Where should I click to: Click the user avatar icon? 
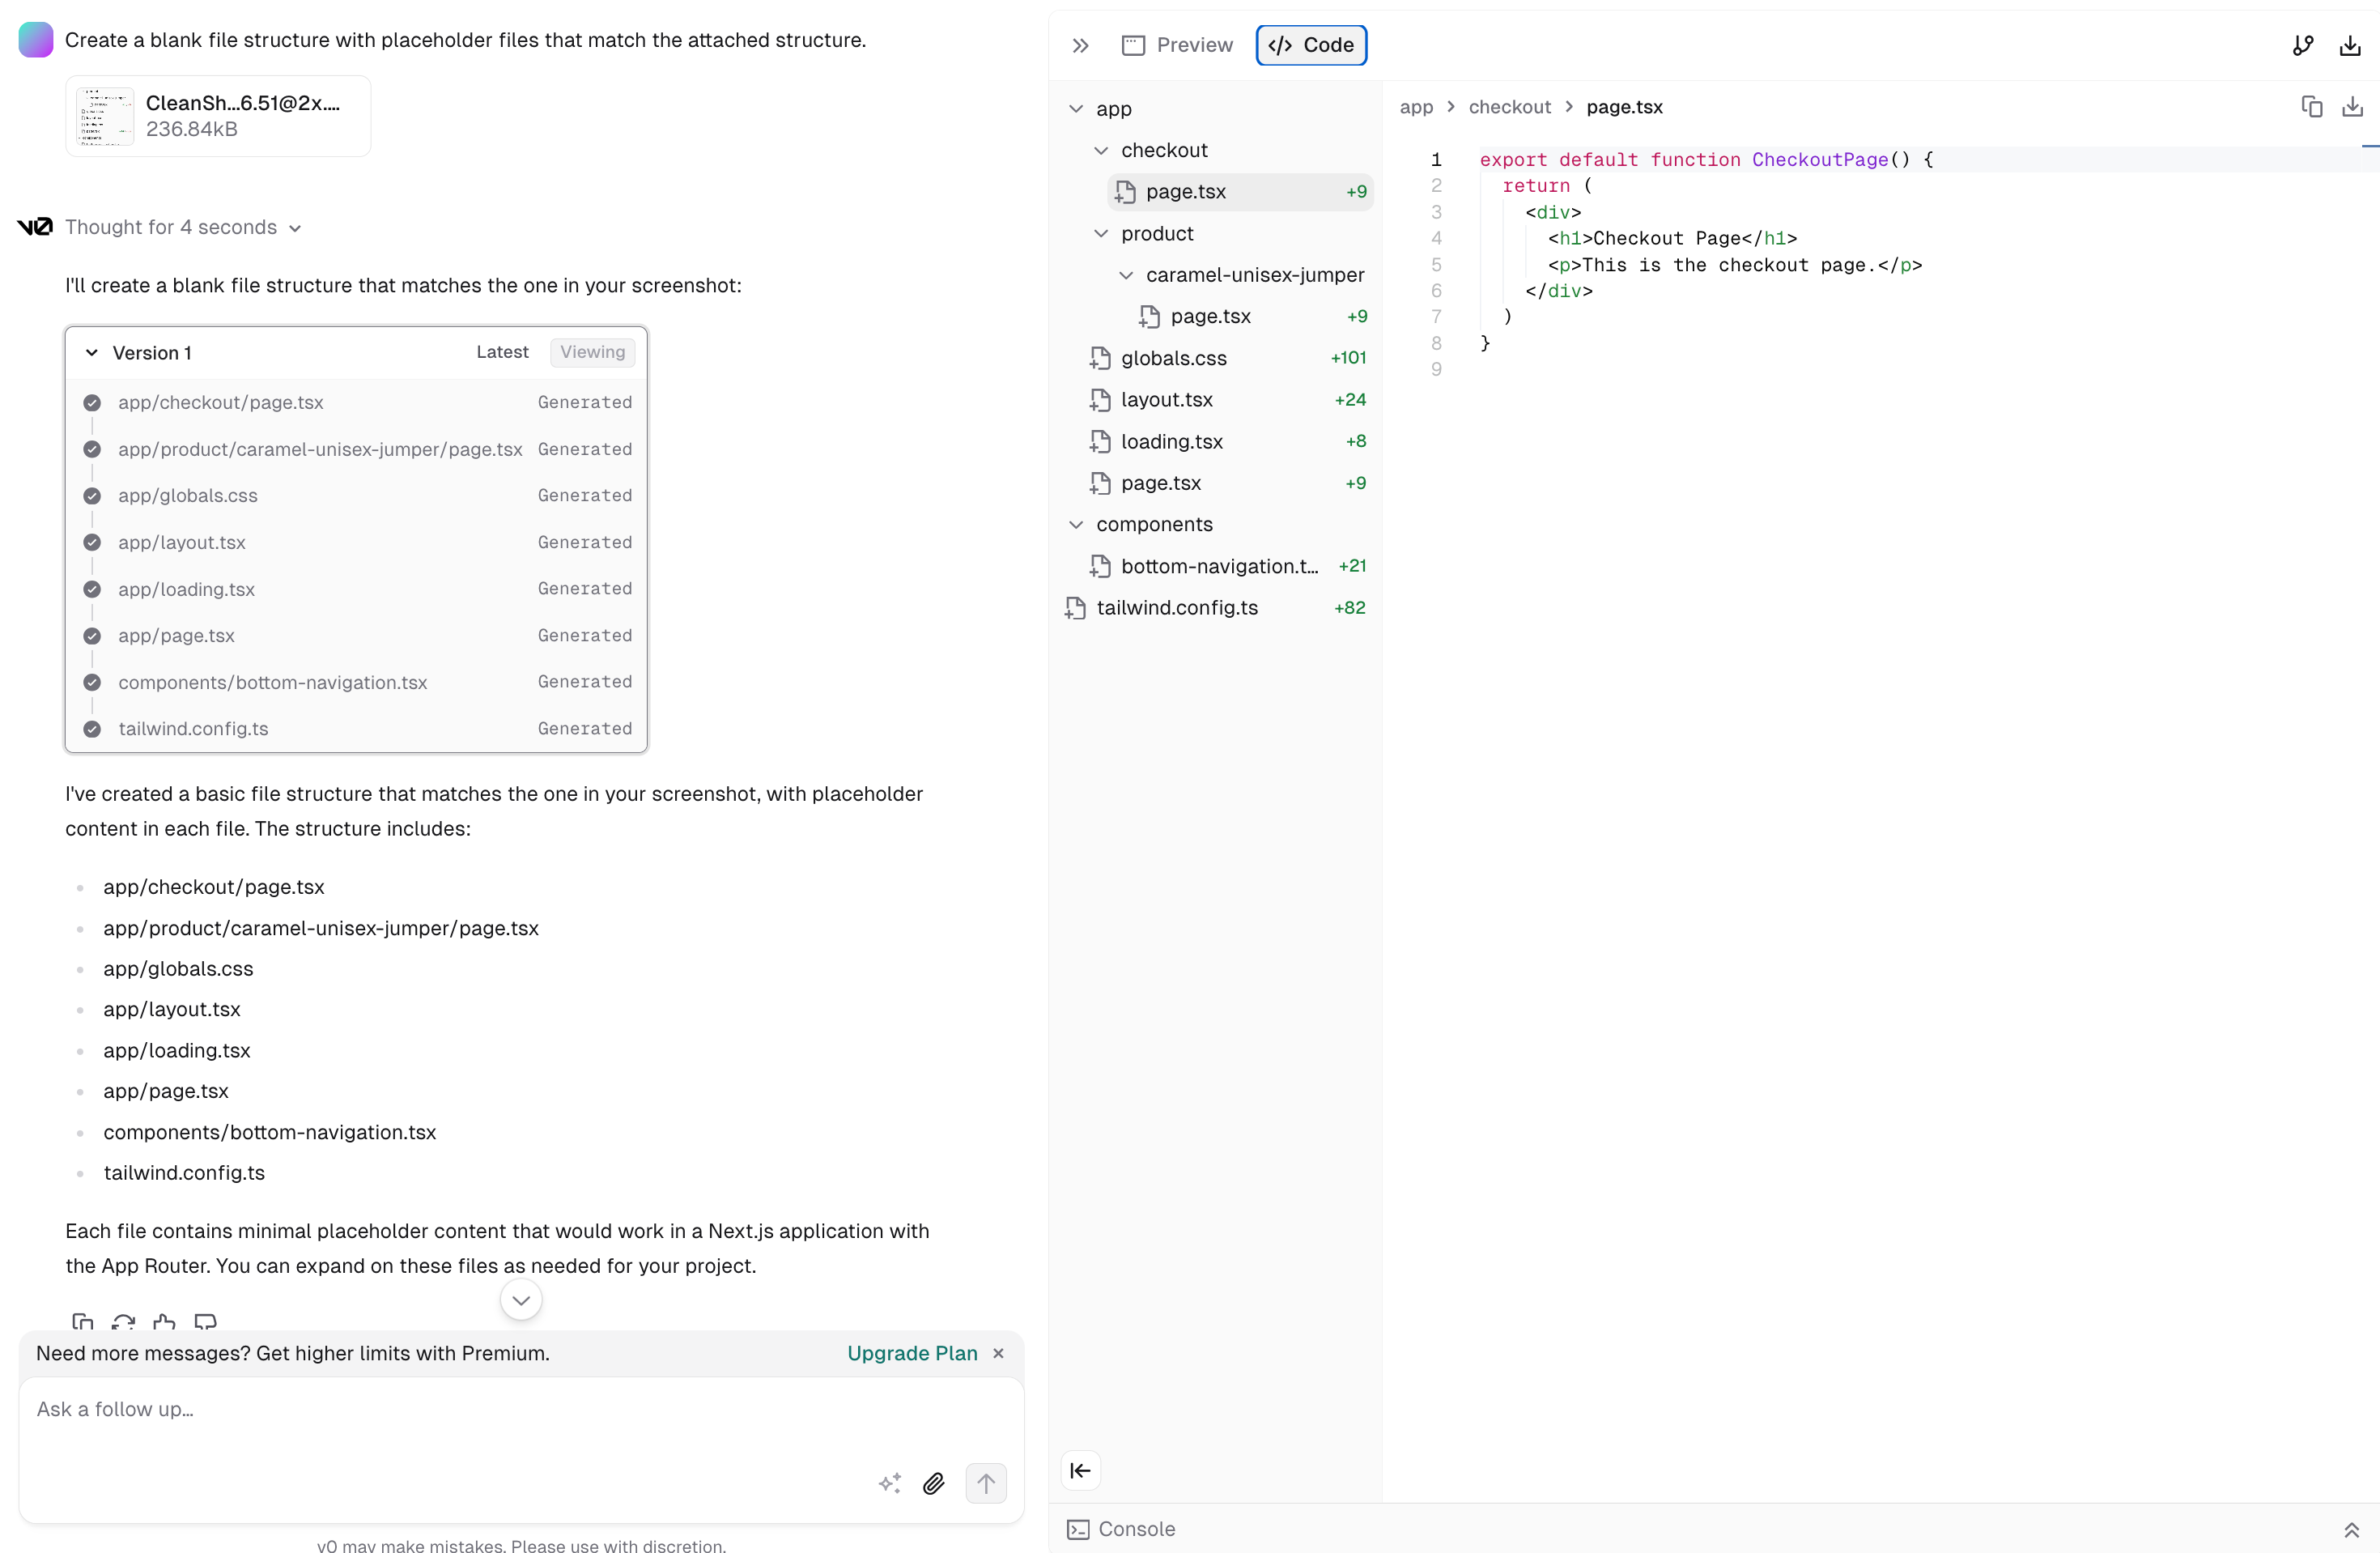point(36,40)
